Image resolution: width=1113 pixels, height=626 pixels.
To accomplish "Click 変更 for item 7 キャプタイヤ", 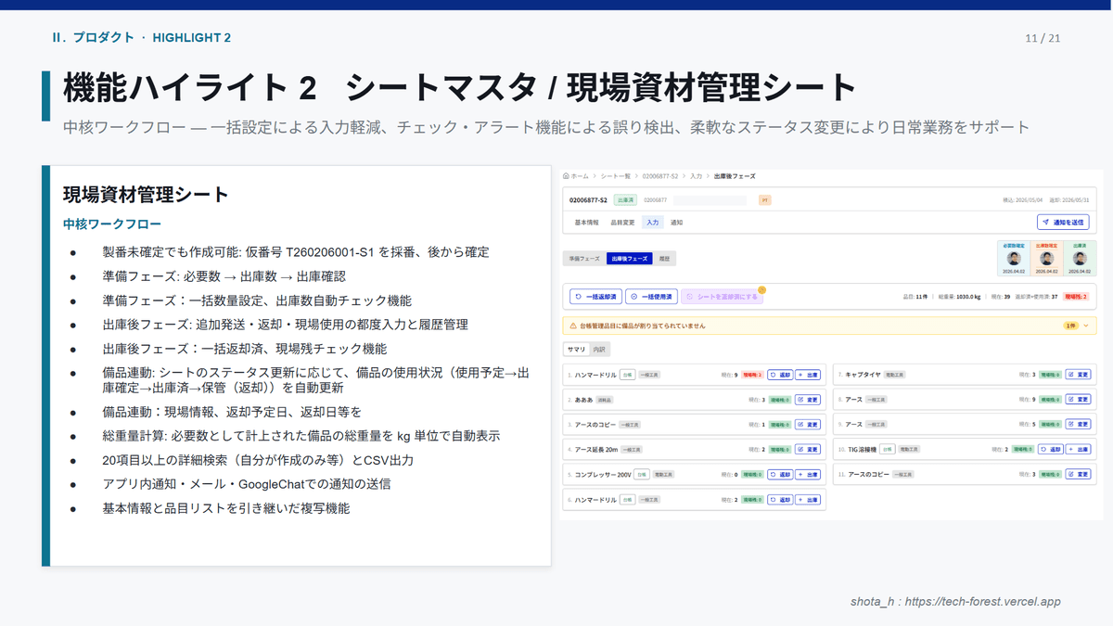I will [1078, 375].
